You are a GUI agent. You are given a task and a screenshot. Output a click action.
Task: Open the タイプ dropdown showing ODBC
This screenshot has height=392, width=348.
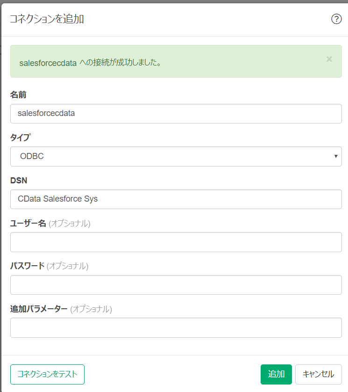176,156
